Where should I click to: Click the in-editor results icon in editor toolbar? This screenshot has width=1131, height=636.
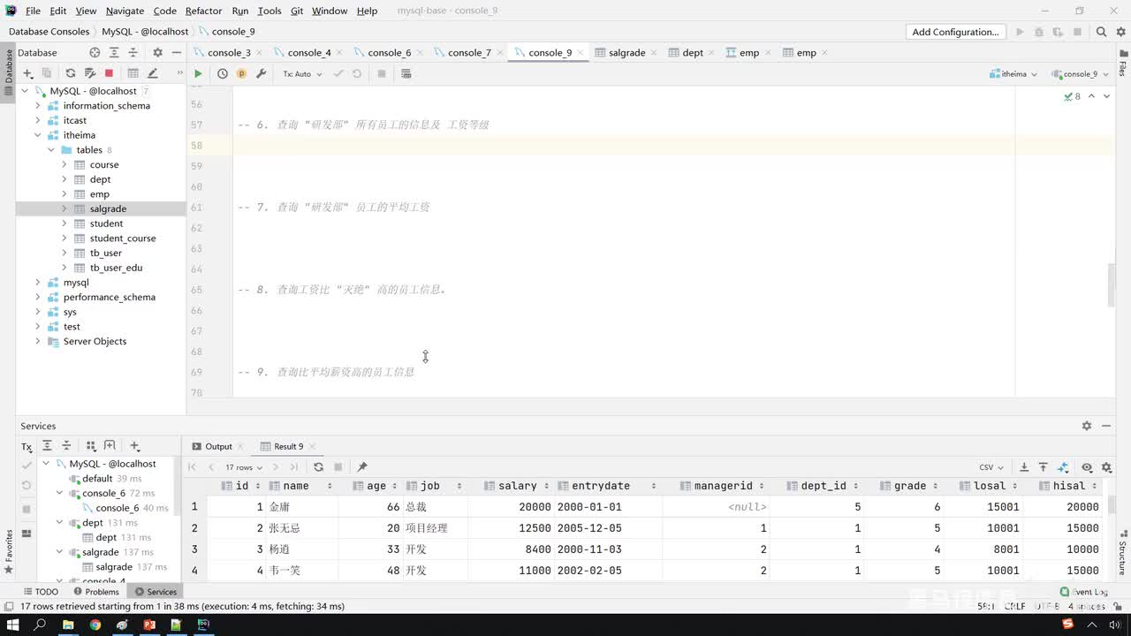(406, 74)
